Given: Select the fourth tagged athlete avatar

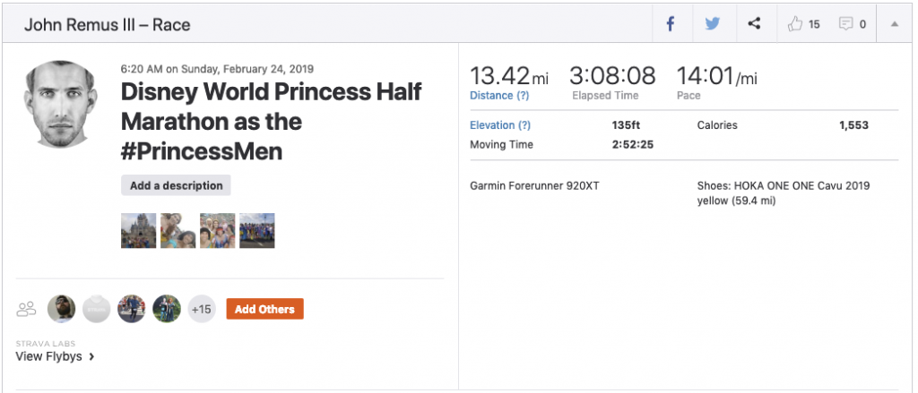Looking at the screenshot, I should coord(166,310).
